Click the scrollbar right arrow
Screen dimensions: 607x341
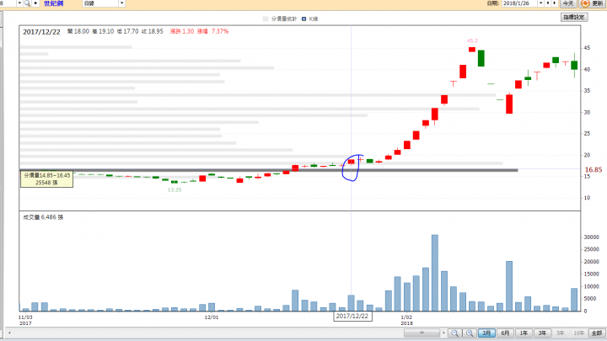click(x=443, y=333)
